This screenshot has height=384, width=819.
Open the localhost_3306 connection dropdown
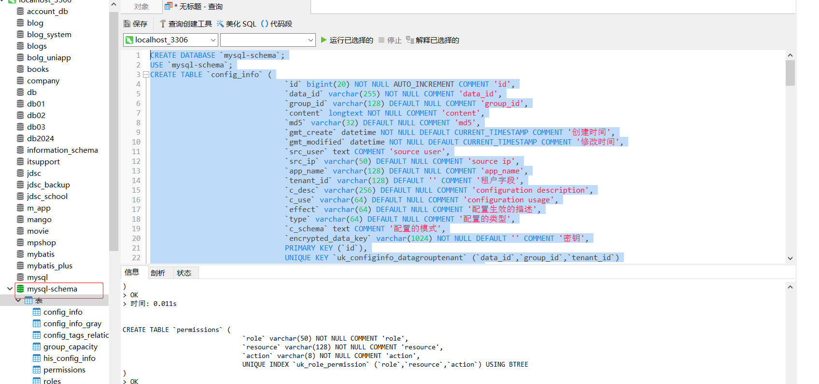(213, 40)
